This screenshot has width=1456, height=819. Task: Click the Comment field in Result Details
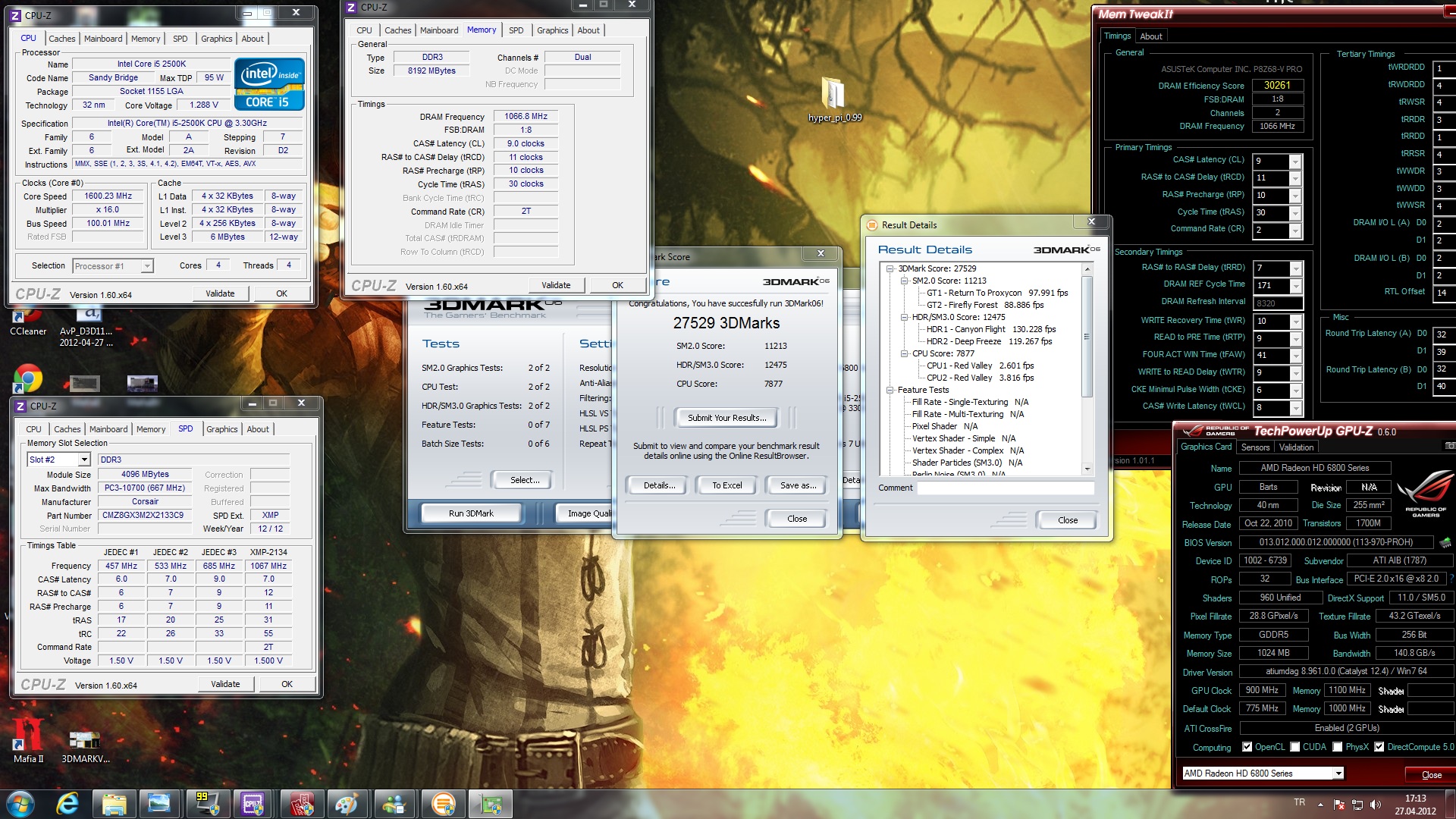point(1006,488)
